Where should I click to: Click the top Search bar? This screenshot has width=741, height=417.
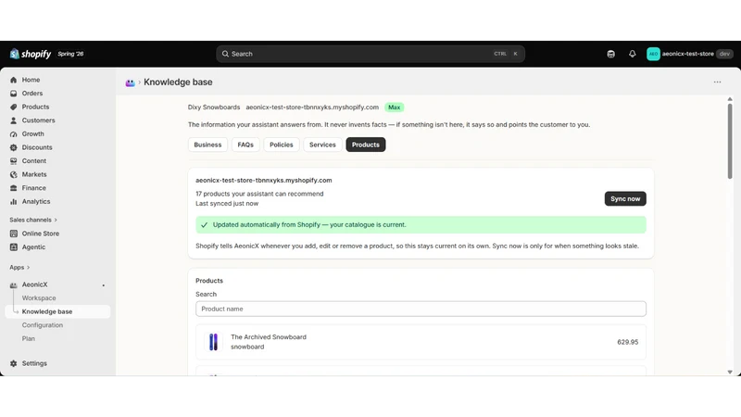pyautogui.click(x=370, y=54)
